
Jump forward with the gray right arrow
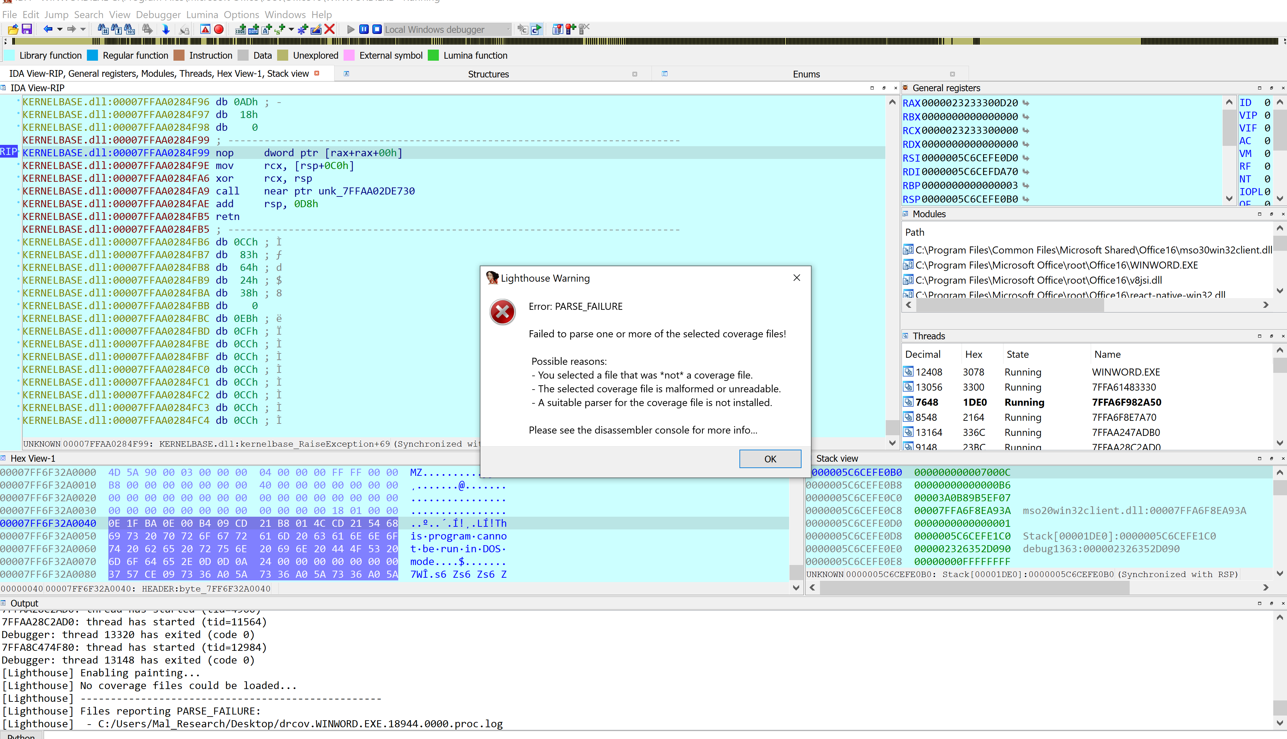[71, 30]
